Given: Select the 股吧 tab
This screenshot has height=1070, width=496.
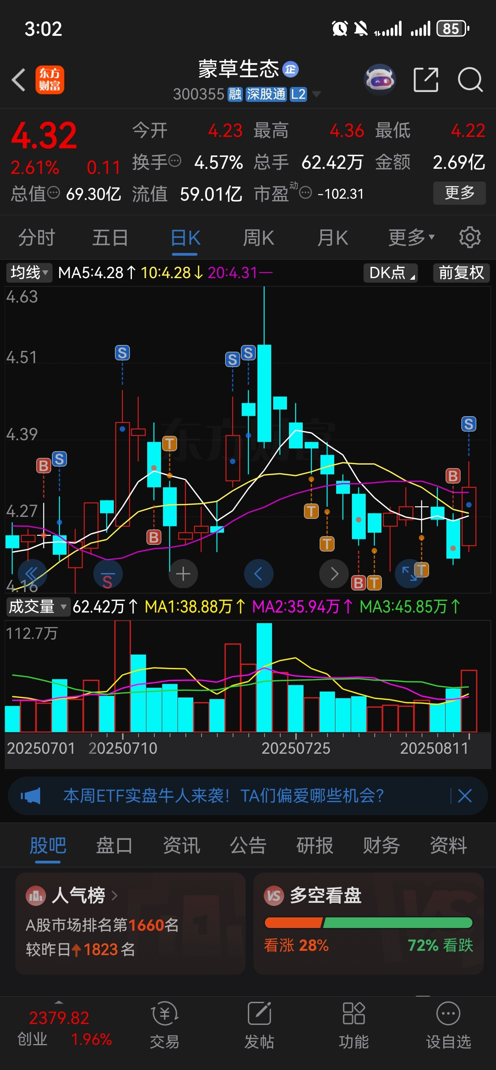Looking at the screenshot, I should (x=48, y=845).
